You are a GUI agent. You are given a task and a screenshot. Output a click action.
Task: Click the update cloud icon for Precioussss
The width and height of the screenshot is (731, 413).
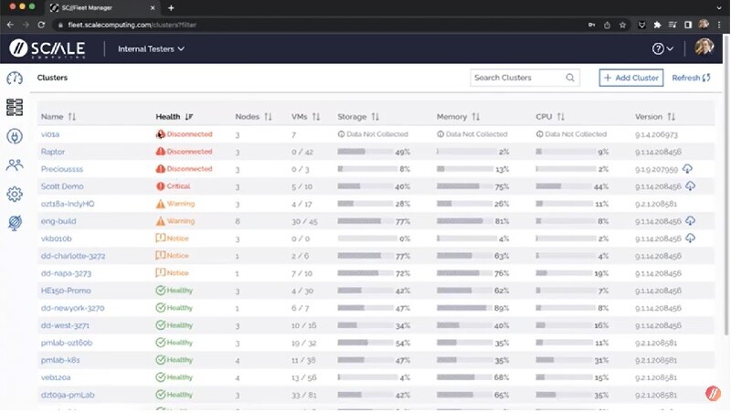click(x=687, y=169)
